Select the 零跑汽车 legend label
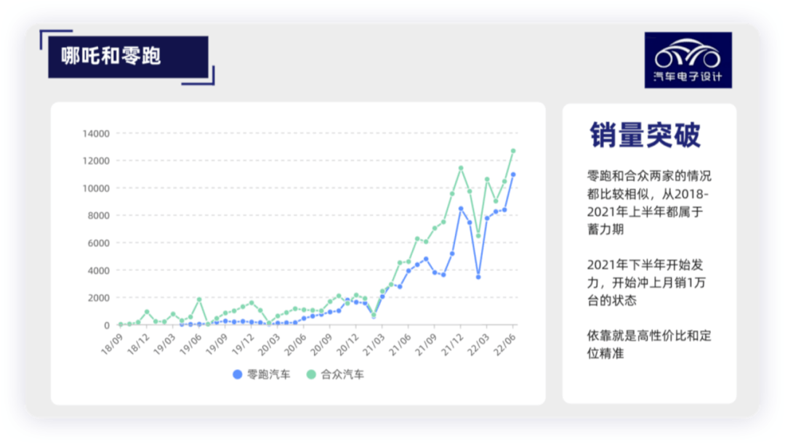The image size is (785, 444). (x=268, y=374)
